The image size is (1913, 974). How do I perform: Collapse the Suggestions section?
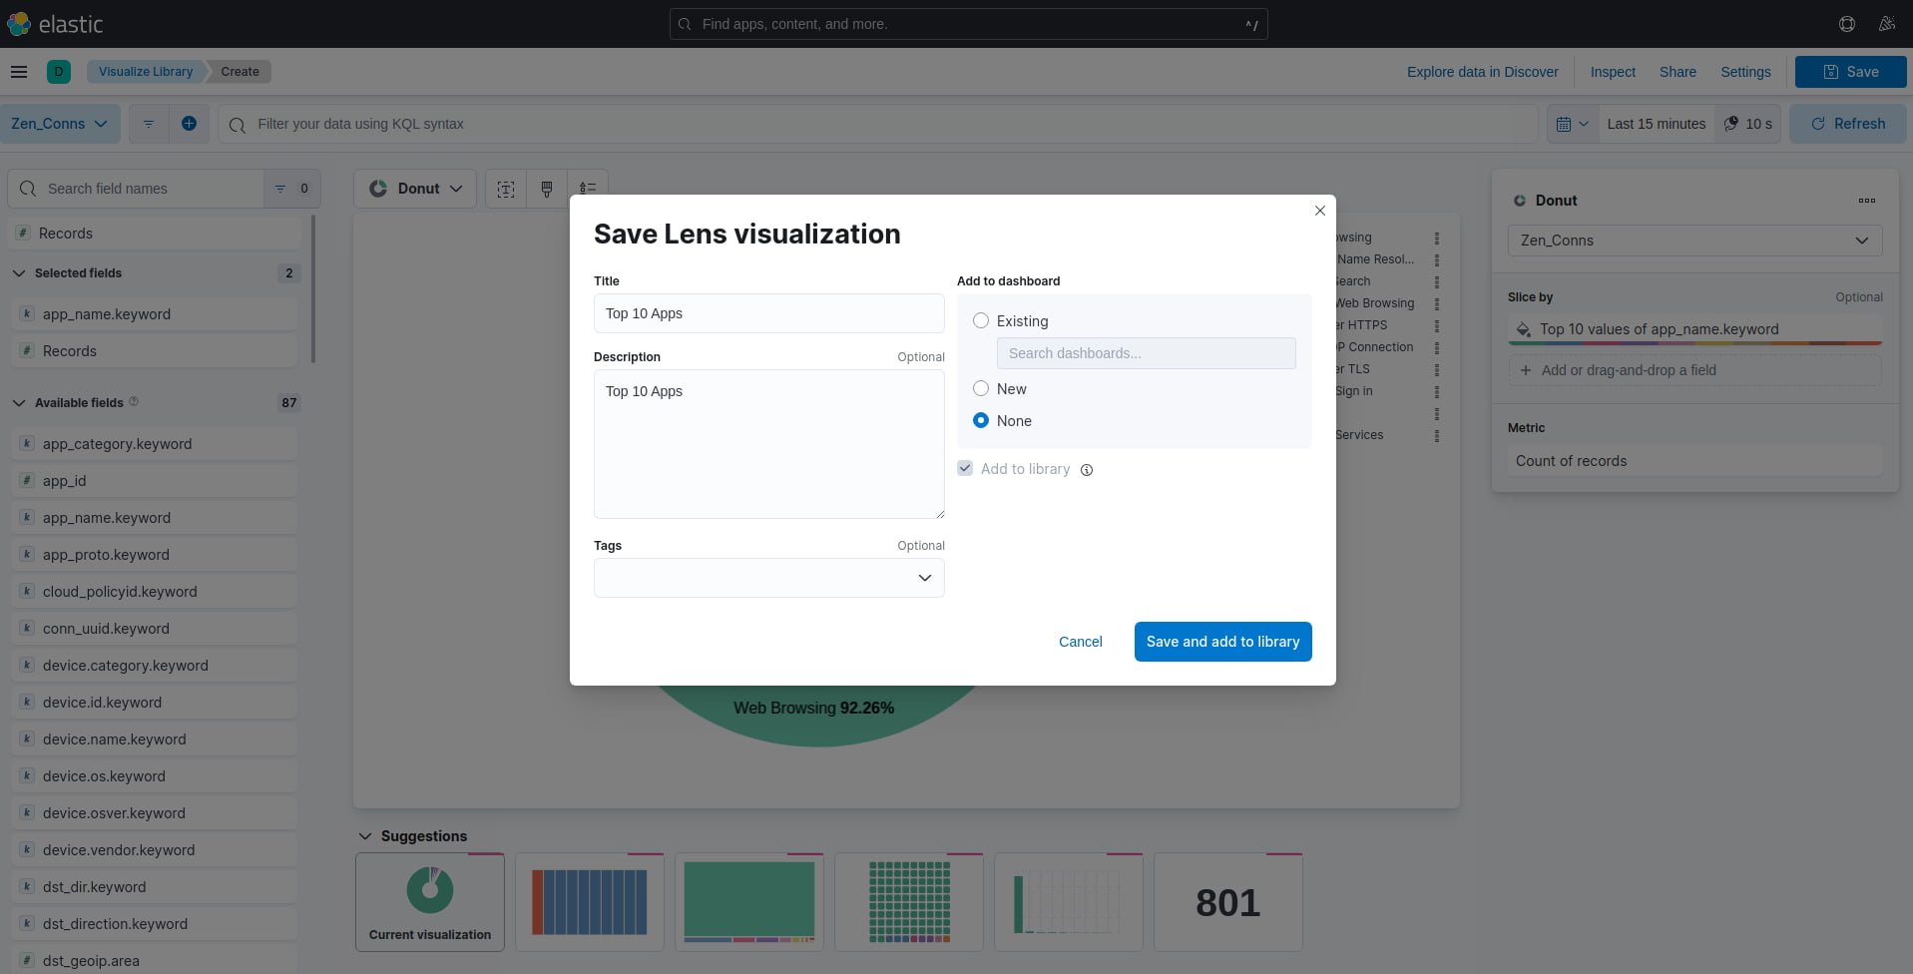(365, 836)
